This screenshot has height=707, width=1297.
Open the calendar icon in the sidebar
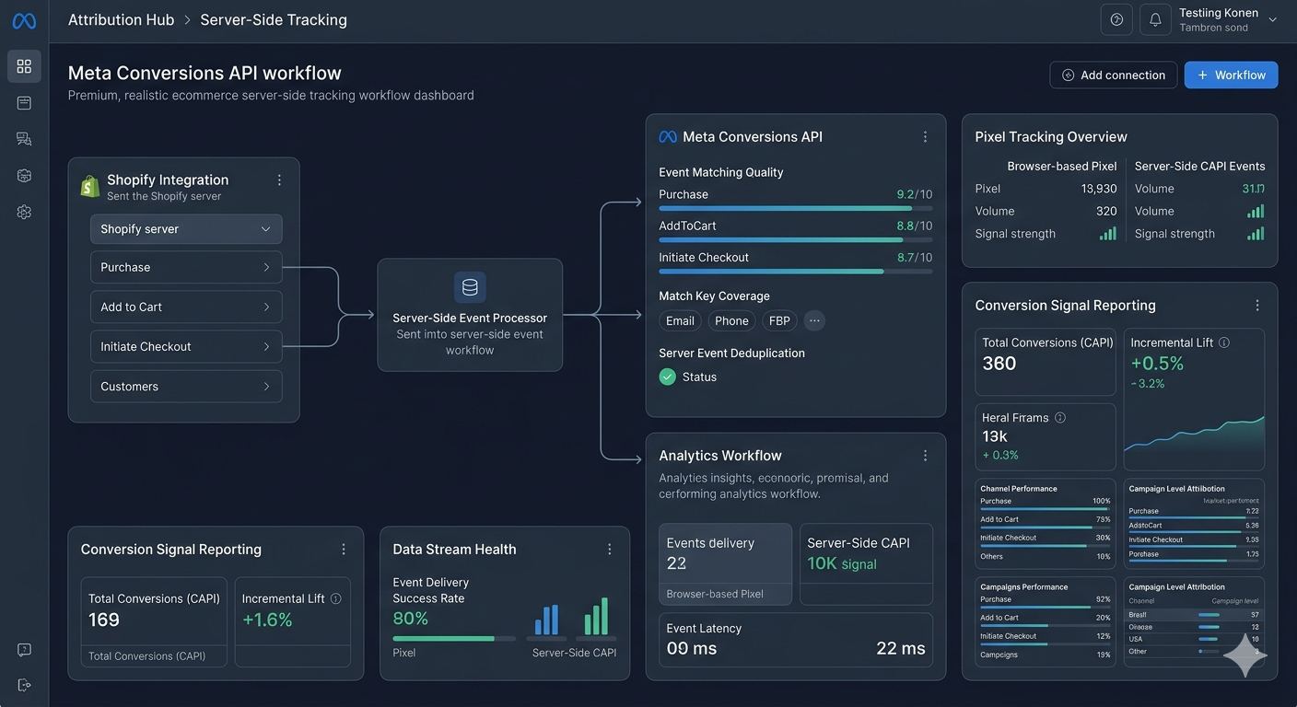point(24,103)
